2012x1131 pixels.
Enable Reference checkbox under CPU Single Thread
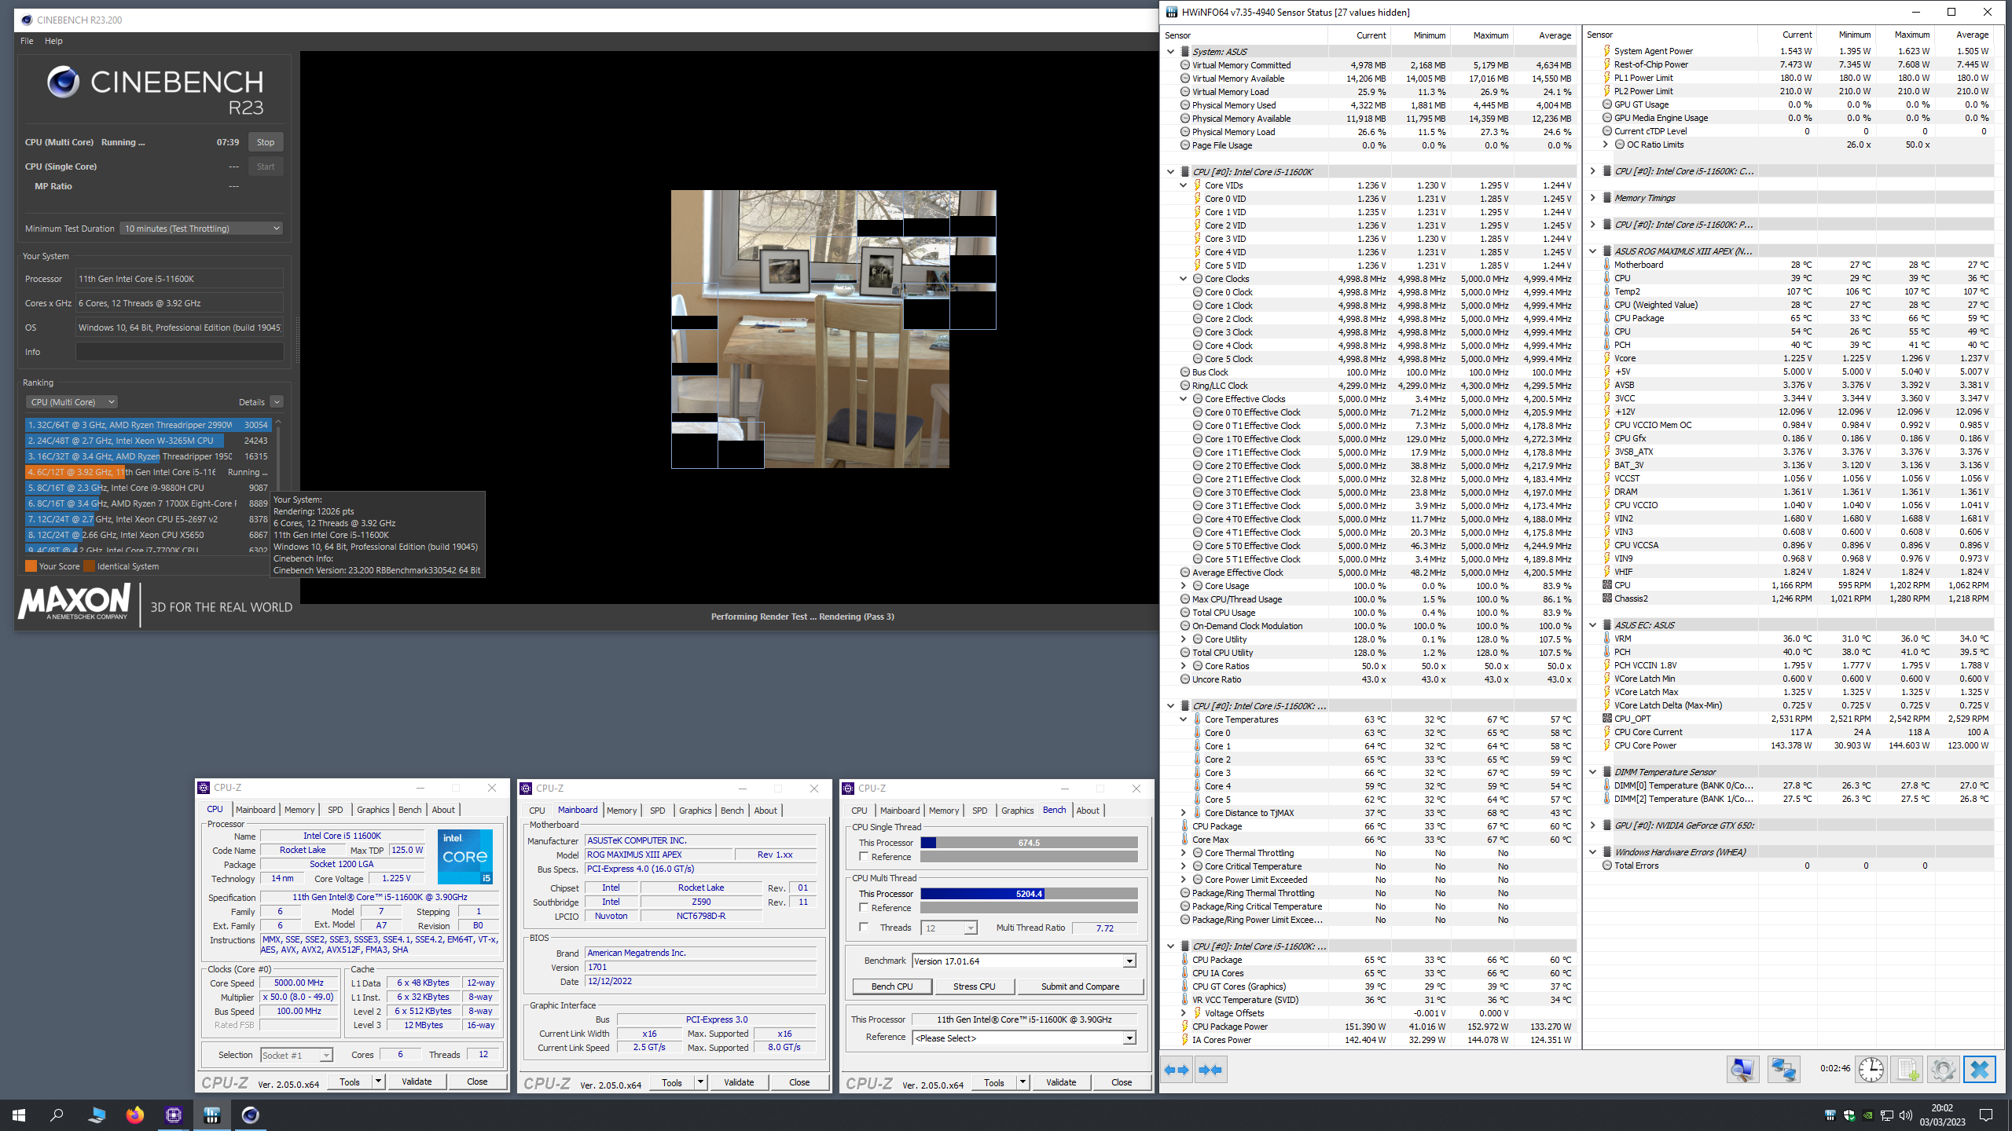864,857
